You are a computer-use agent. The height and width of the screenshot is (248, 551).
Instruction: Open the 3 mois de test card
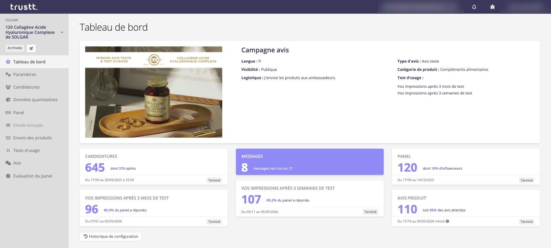153,208
